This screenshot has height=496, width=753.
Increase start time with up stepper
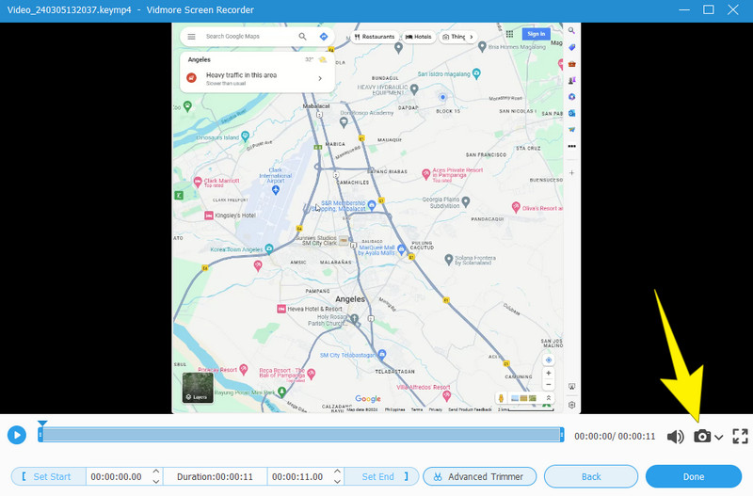click(156, 472)
